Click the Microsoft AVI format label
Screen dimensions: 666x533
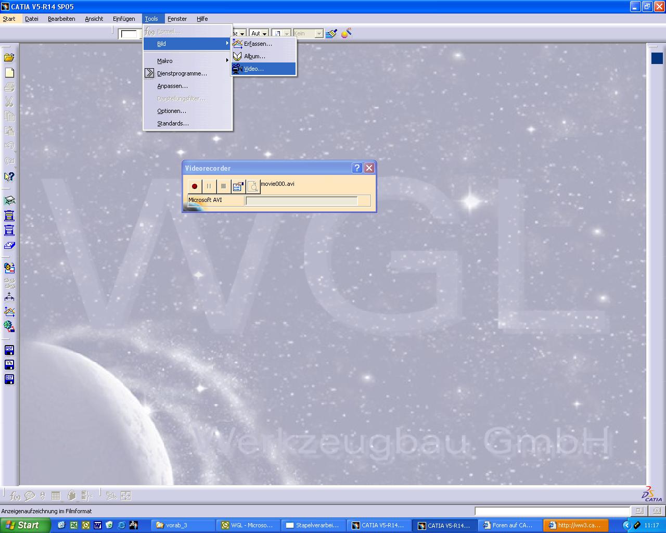point(205,200)
